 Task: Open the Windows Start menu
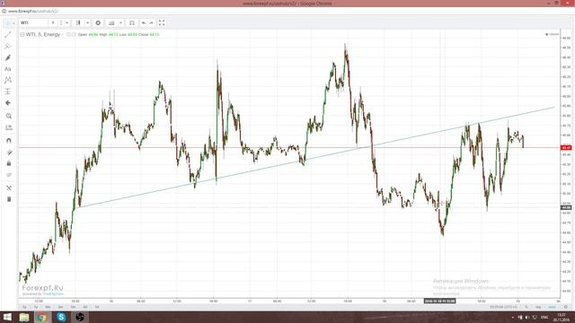(x=7, y=317)
